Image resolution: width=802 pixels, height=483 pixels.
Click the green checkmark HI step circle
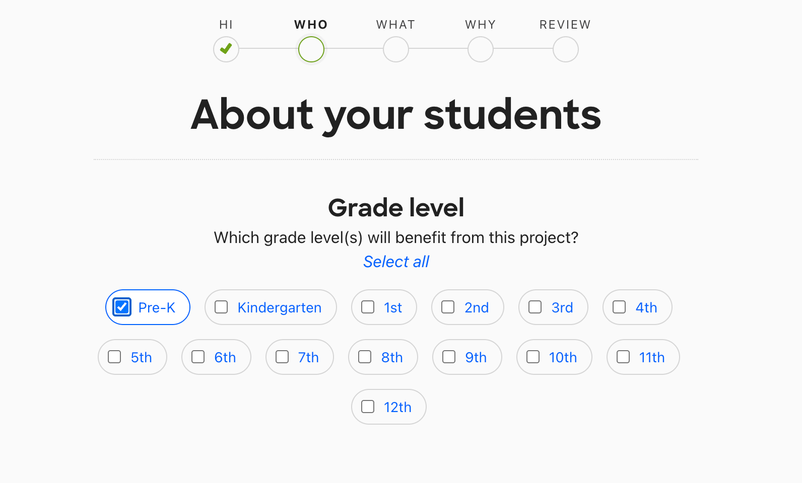tap(226, 49)
